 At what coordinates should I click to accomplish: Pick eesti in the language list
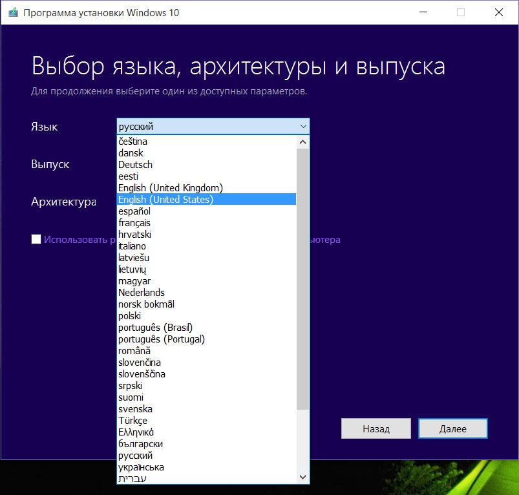(207, 176)
